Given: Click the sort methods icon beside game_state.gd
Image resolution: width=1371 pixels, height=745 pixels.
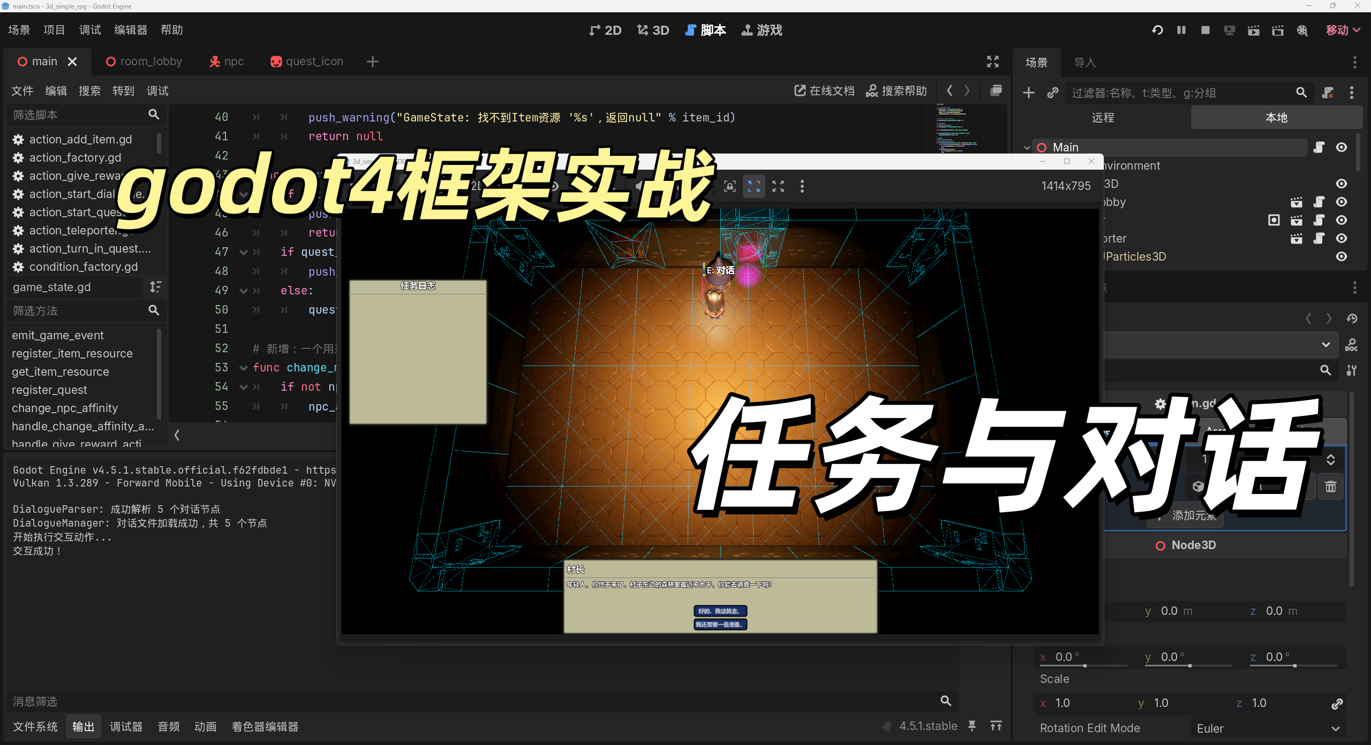Looking at the screenshot, I should (x=155, y=287).
